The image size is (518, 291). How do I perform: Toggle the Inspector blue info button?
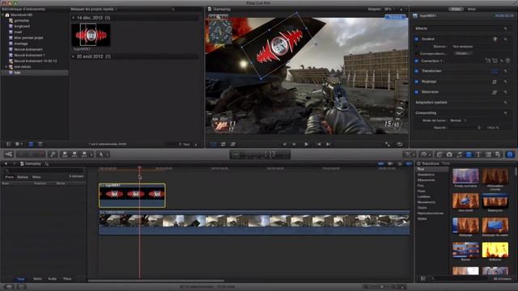pyautogui.click(x=510, y=154)
